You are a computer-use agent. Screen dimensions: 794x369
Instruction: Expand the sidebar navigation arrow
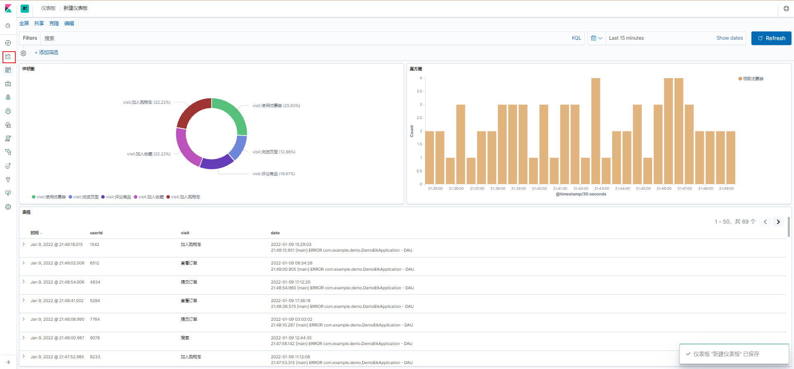point(8,362)
